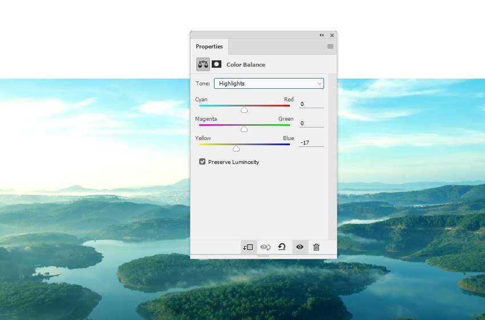Click the "Yellow" label

click(203, 138)
